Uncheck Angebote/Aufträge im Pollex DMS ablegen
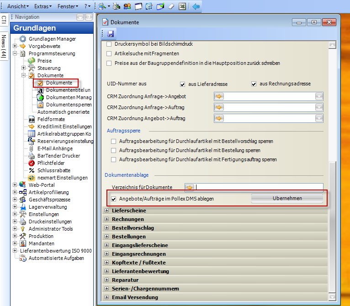Image resolution: width=350 pixels, height=306 pixels. click(x=114, y=199)
